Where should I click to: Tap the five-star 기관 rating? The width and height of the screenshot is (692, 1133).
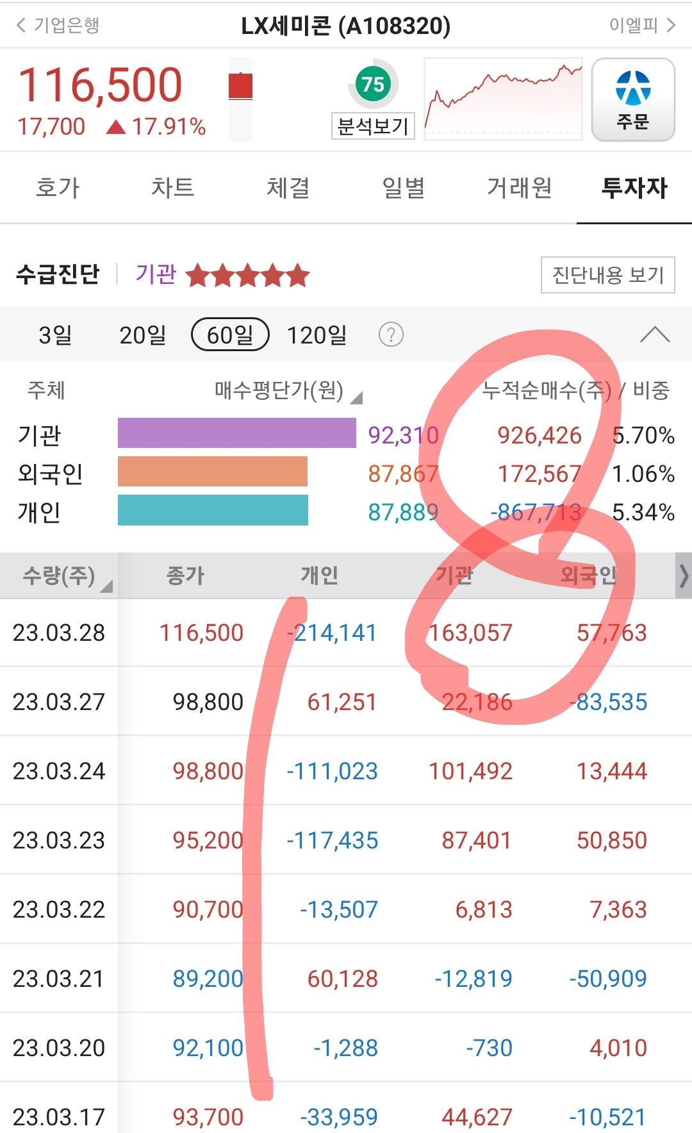click(248, 276)
